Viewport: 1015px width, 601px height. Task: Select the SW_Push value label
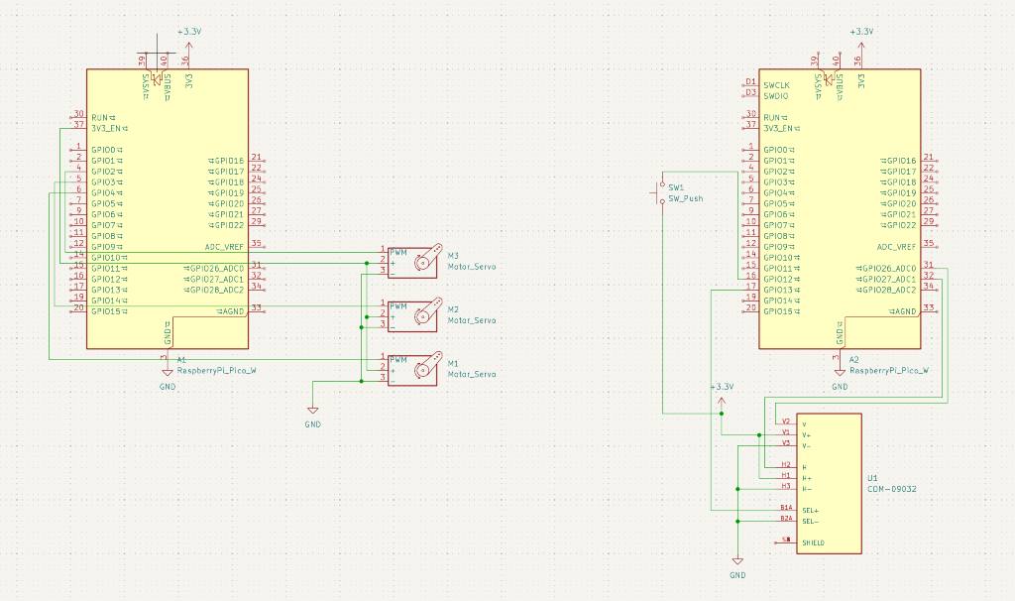(686, 198)
